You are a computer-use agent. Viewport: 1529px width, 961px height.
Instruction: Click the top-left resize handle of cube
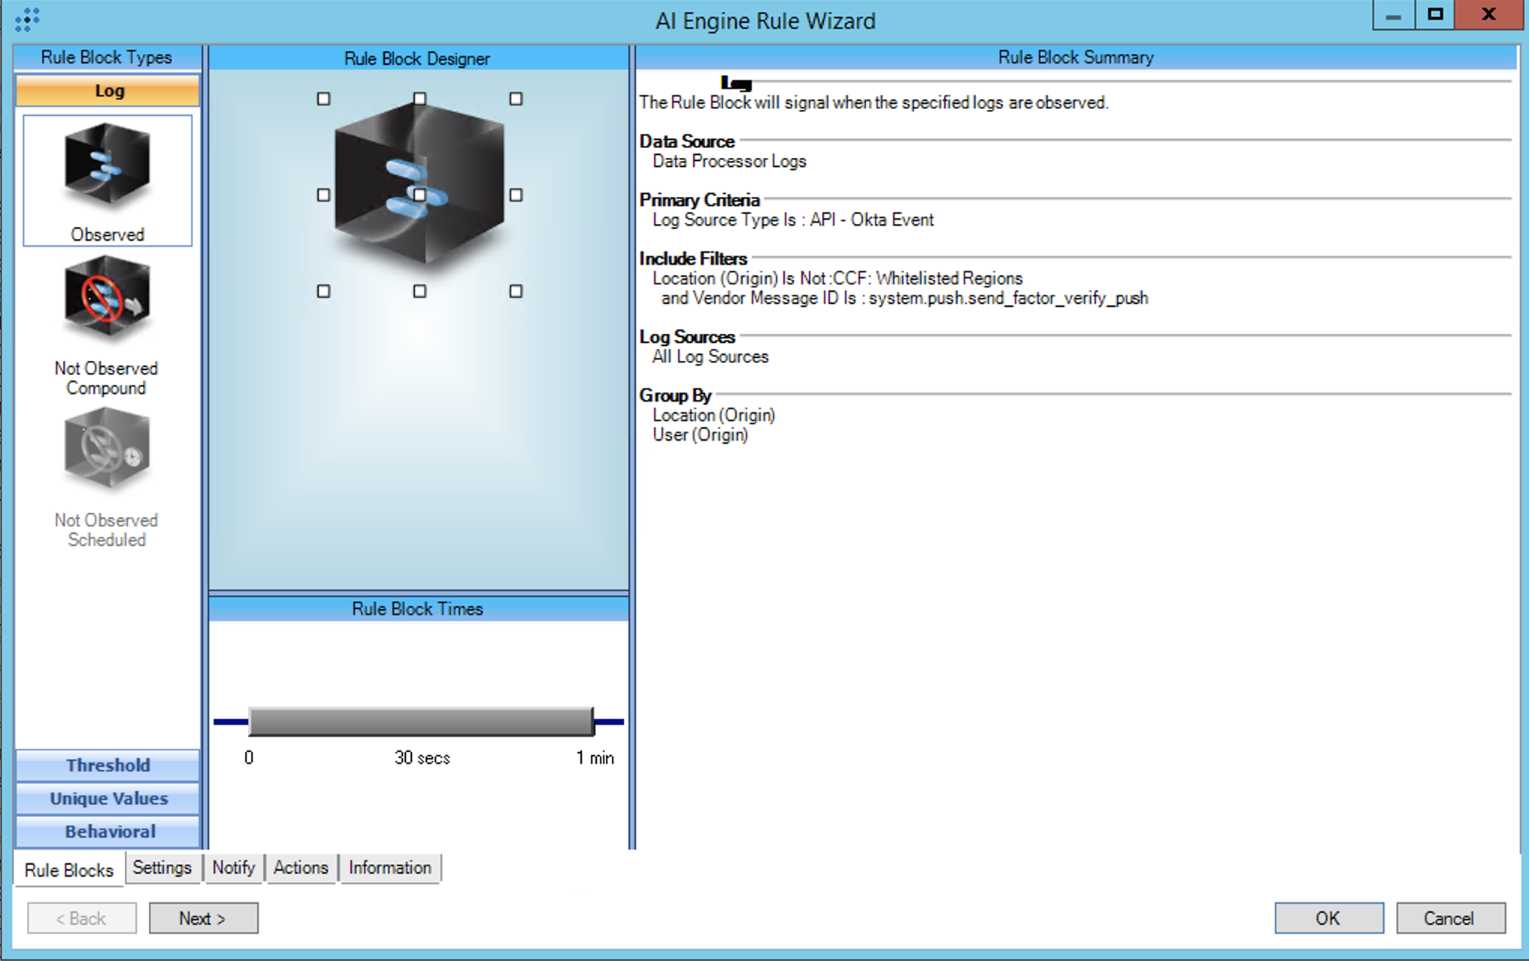(323, 99)
